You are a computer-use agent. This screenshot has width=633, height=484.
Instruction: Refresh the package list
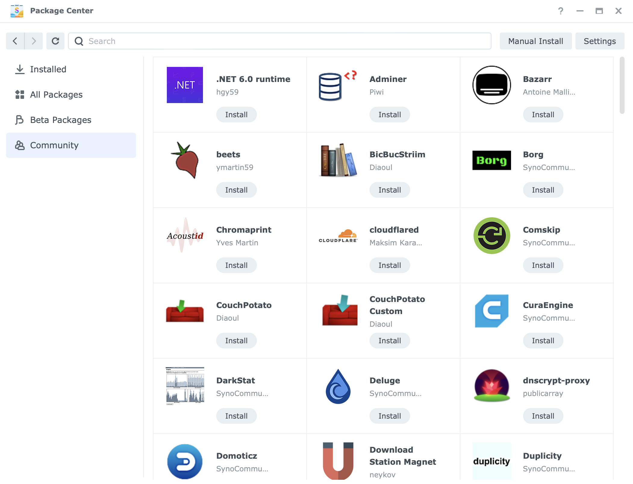coord(55,41)
